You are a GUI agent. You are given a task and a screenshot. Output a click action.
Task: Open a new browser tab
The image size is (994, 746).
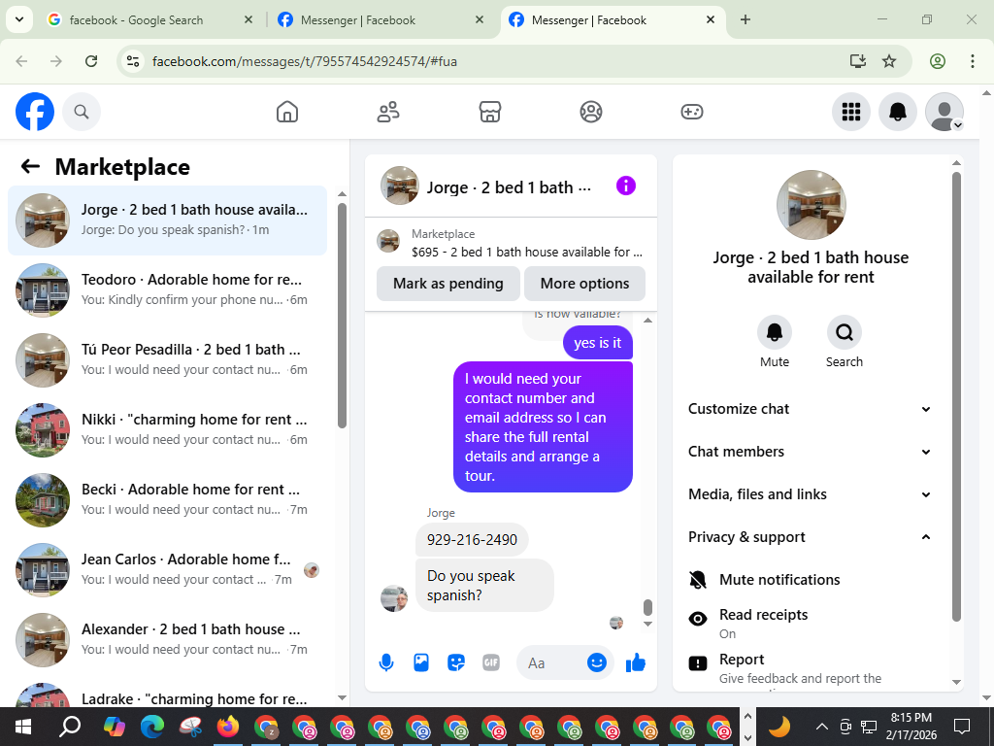point(745,19)
